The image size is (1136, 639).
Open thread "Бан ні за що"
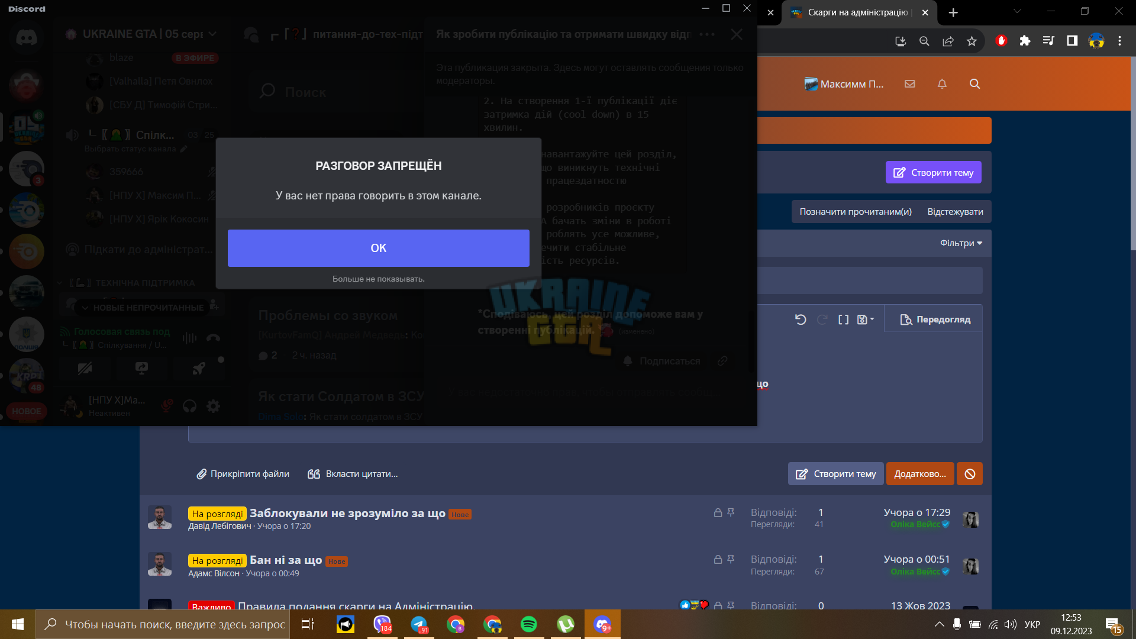286,560
